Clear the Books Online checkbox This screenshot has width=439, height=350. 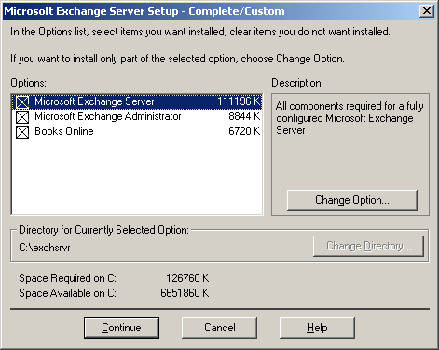[x=22, y=132]
